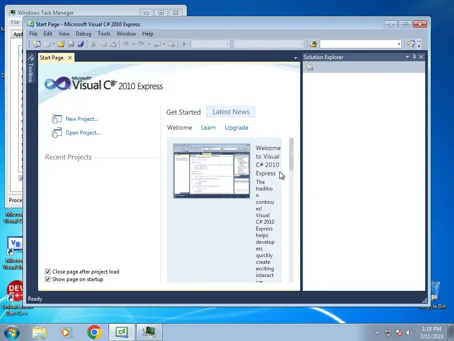Click the Solution Explorer Properties icon
The height and width of the screenshot is (341, 454).
[x=309, y=67]
